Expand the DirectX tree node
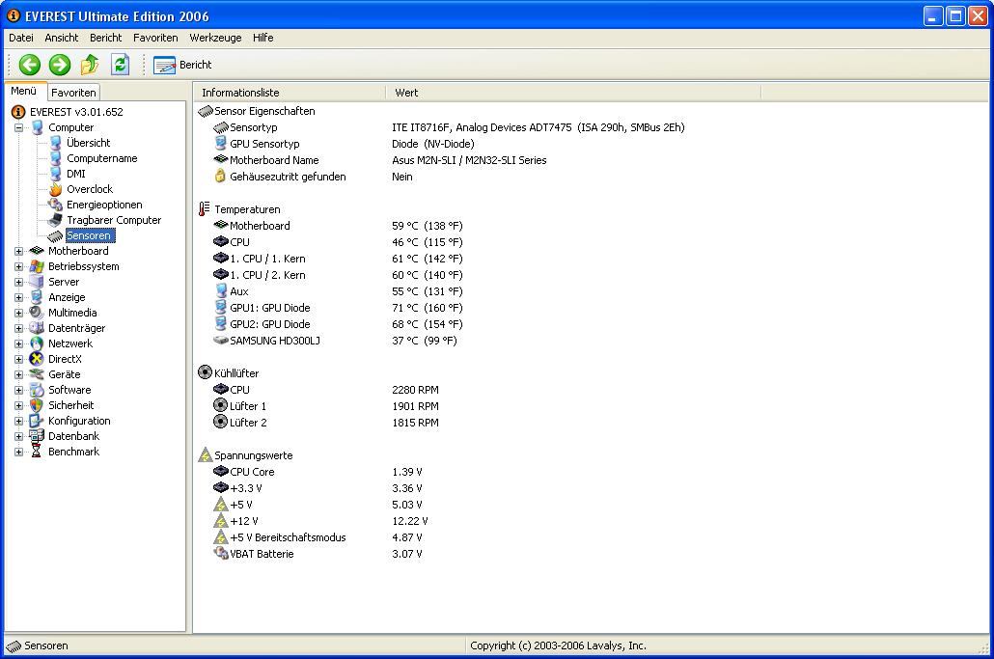Image resolution: width=994 pixels, height=659 pixels. 19,359
